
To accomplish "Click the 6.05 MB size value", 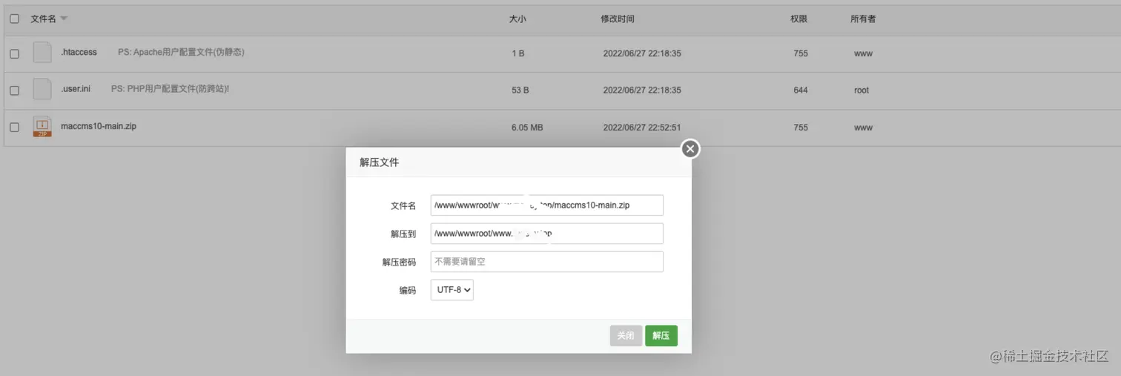I will 527,128.
